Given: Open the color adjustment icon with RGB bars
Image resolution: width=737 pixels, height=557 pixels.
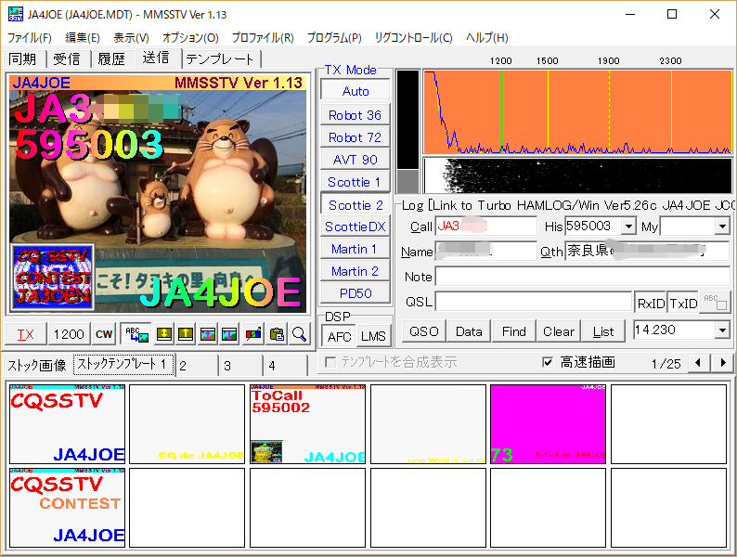Looking at the screenshot, I should (x=253, y=334).
